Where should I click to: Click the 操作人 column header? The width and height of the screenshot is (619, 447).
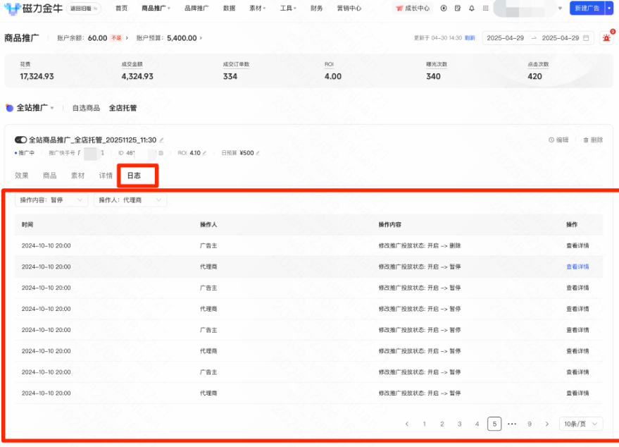[x=208, y=224]
